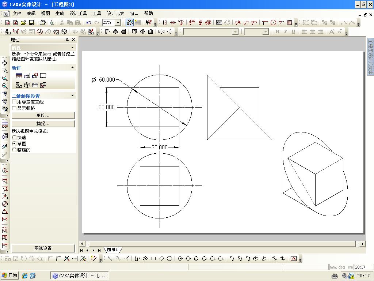Toggle the search-tree highlighted toolbar button
The width and height of the screenshot is (374, 281).
pyautogui.click(x=130, y=22)
